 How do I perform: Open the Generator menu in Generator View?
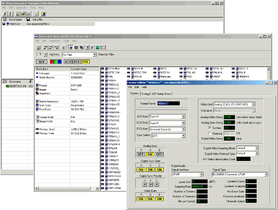(x=55, y=41)
